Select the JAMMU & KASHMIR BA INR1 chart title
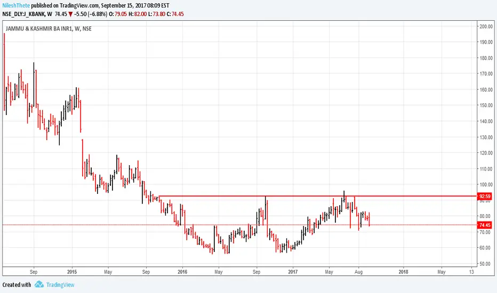Image resolution: width=497 pixels, height=293 pixels. (49, 29)
